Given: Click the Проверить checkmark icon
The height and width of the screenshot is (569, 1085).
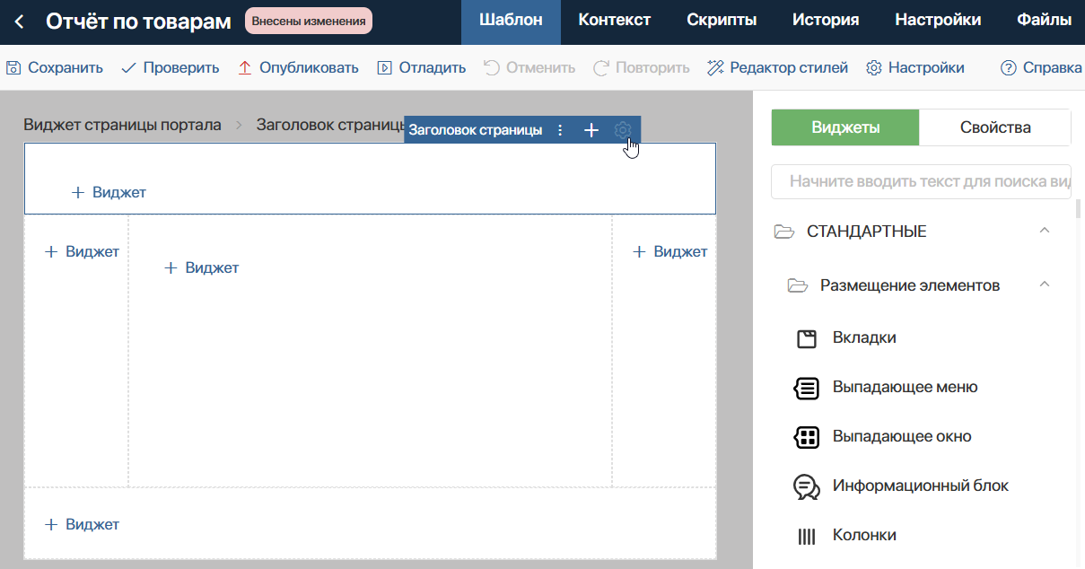Looking at the screenshot, I should [x=128, y=67].
